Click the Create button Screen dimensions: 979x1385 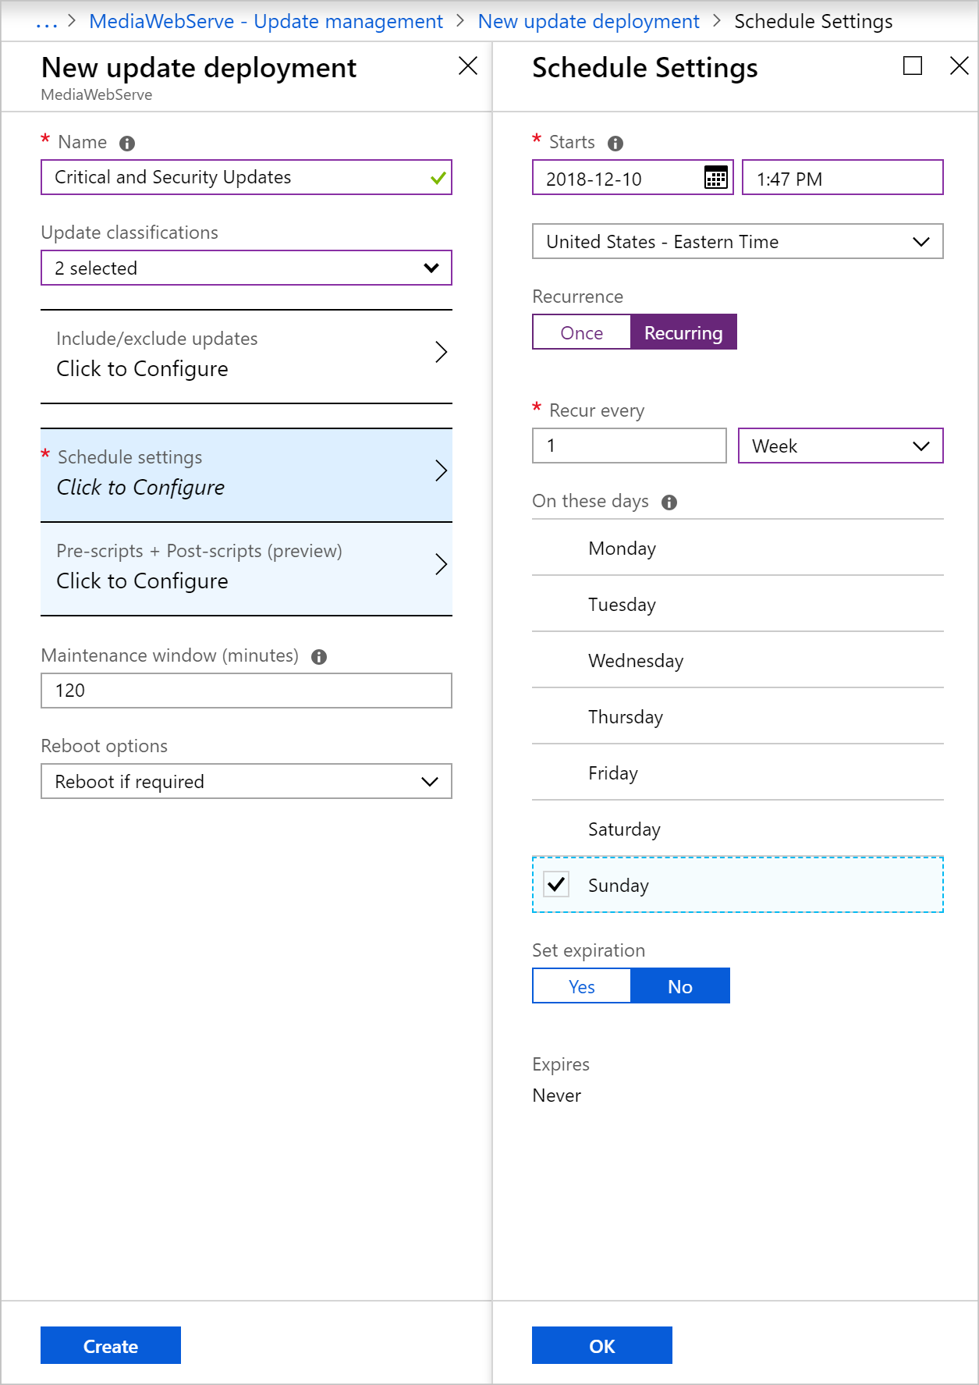111,1345
